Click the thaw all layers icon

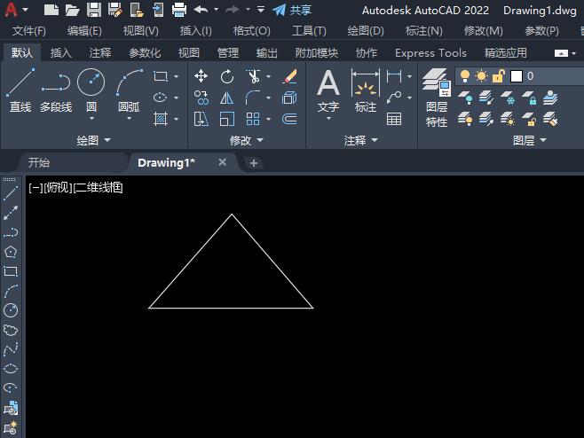508,120
